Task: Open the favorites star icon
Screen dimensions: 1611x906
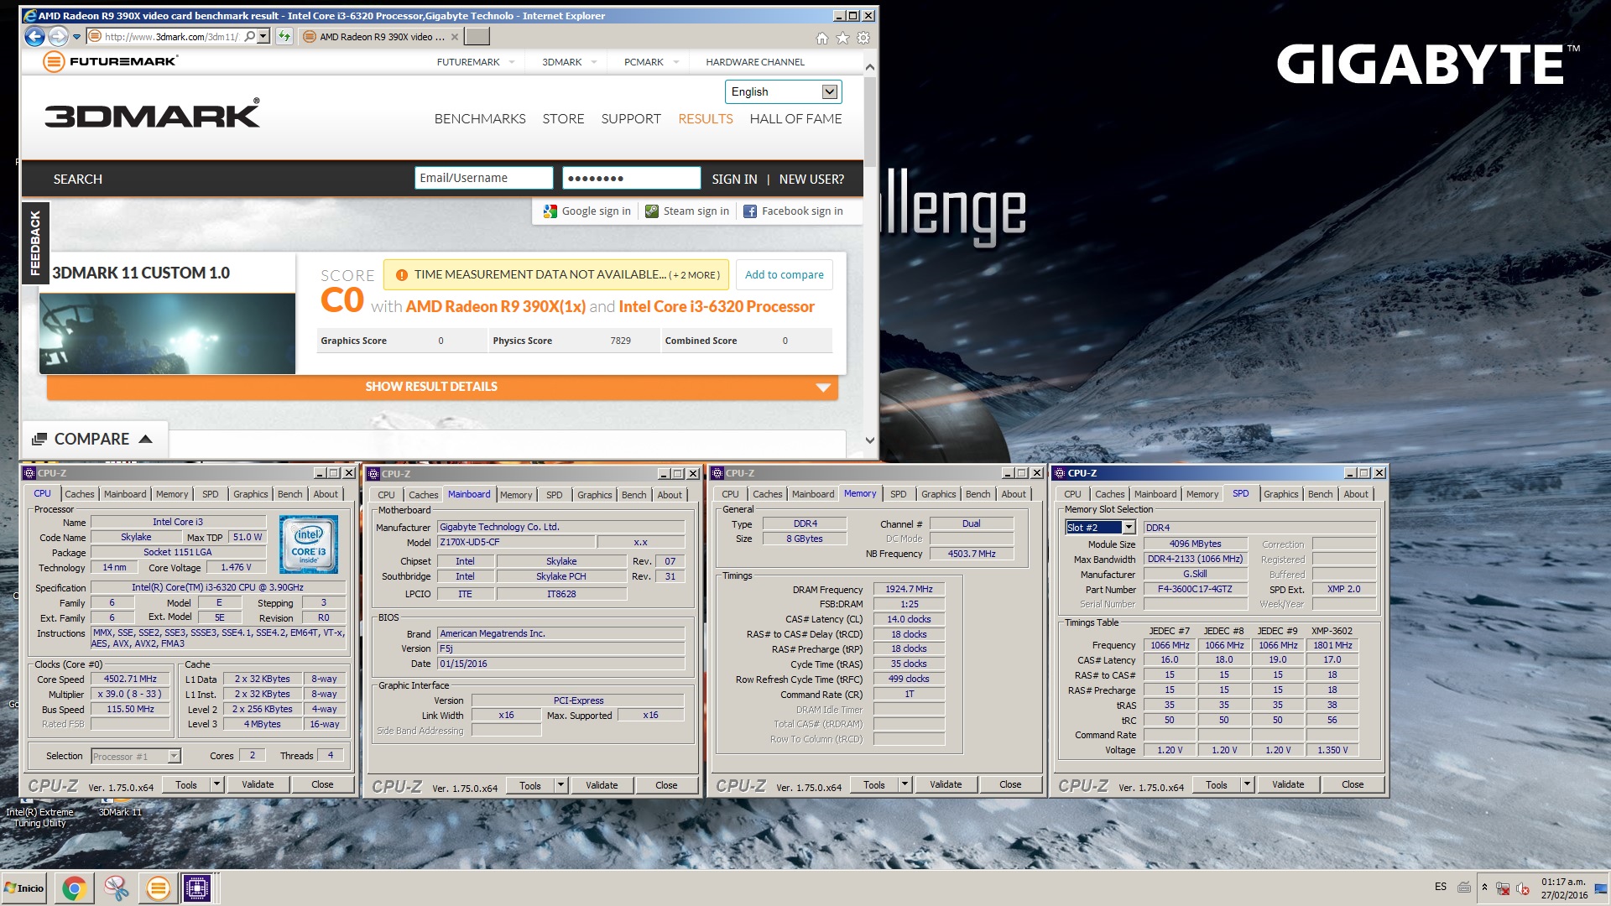Action: pyautogui.click(x=842, y=38)
